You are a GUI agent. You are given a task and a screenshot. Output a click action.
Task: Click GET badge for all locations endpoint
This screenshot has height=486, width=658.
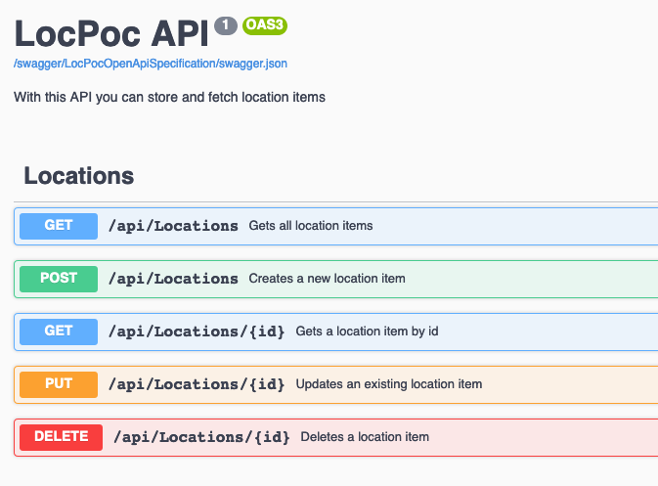tap(59, 226)
